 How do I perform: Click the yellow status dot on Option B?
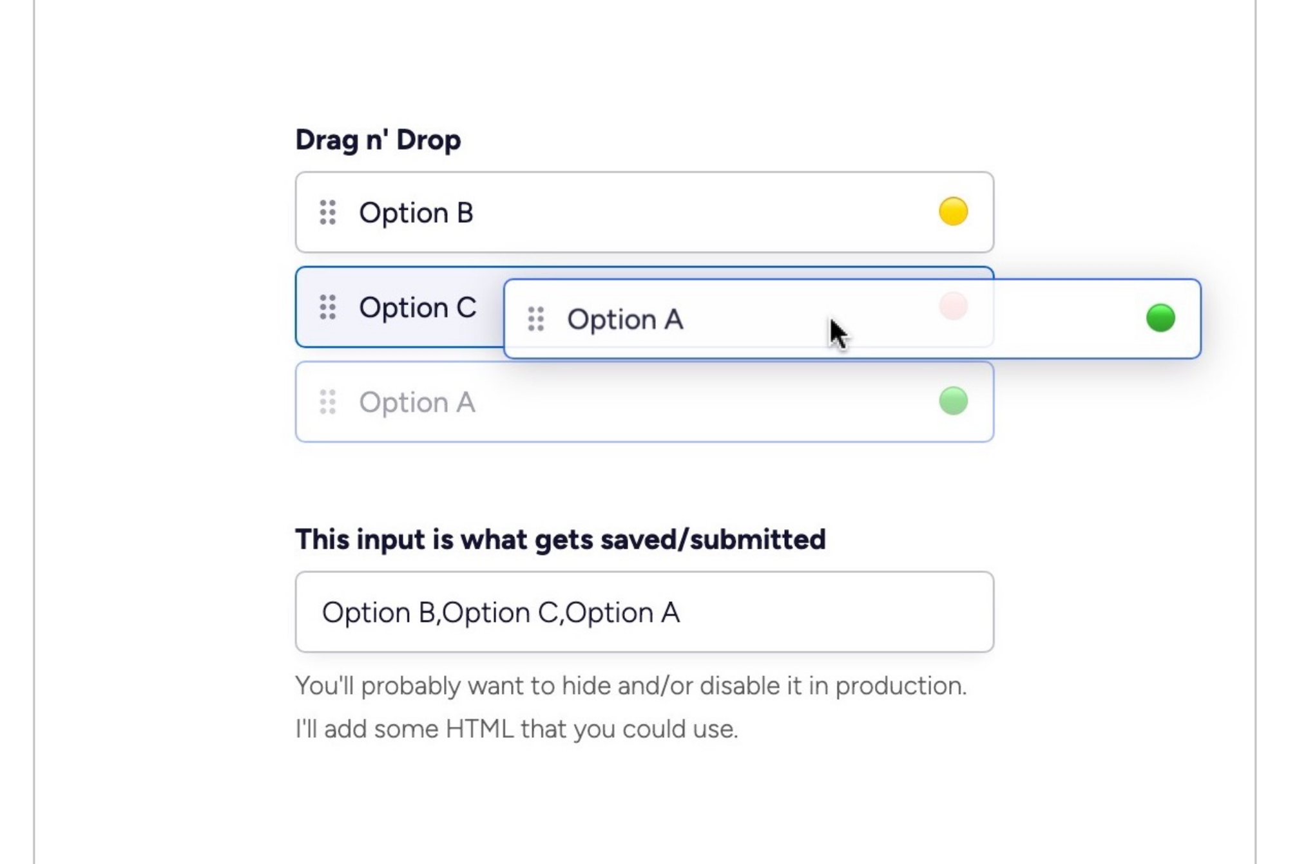(952, 212)
